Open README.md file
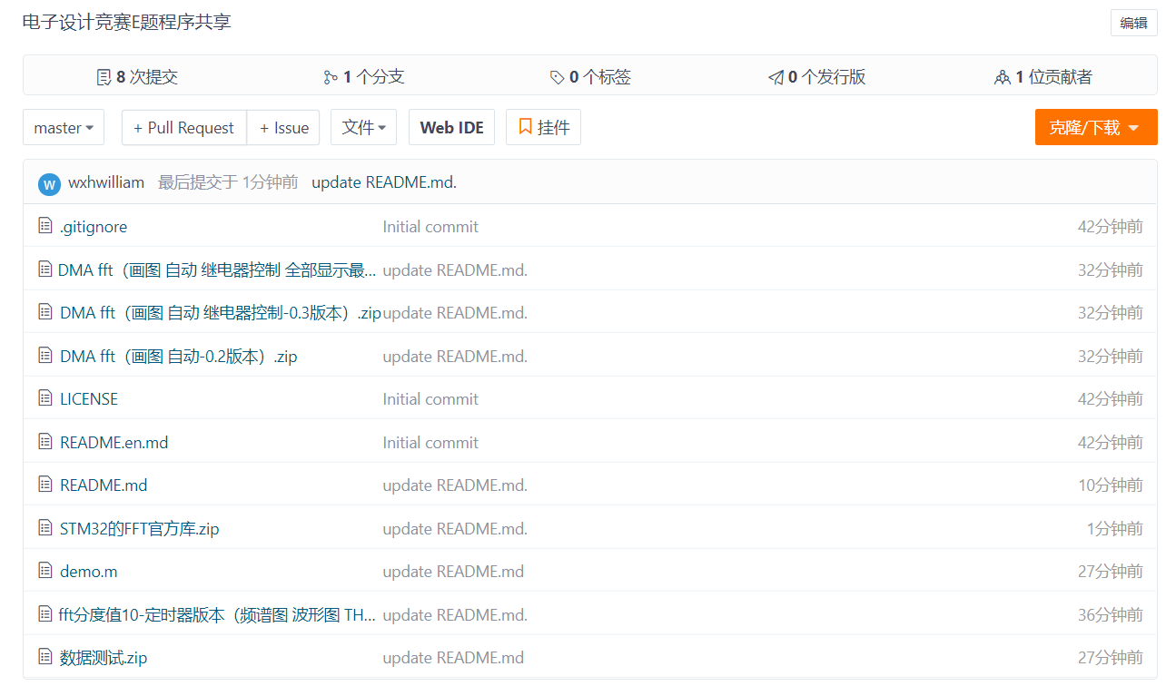The height and width of the screenshot is (686, 1176). 104,485
